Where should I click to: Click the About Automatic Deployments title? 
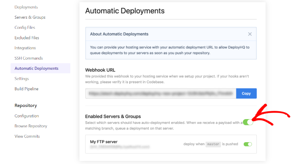119,34
